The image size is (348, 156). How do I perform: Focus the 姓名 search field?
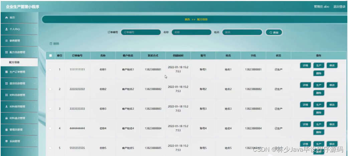242,32
